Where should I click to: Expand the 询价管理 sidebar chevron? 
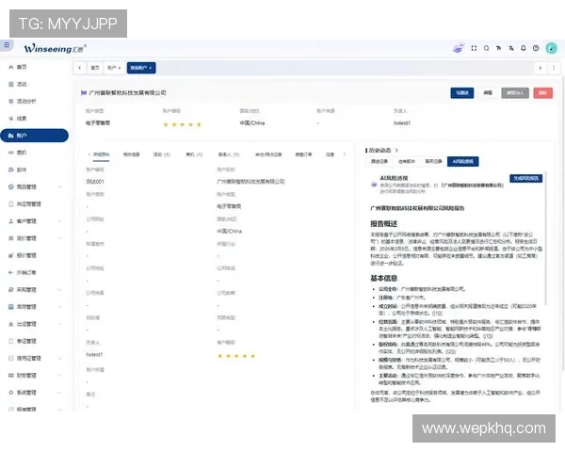(x=59, y=238)
